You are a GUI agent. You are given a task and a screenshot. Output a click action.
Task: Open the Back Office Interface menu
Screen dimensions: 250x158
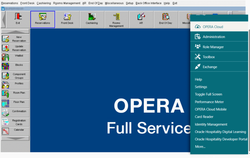pos(148,3)
